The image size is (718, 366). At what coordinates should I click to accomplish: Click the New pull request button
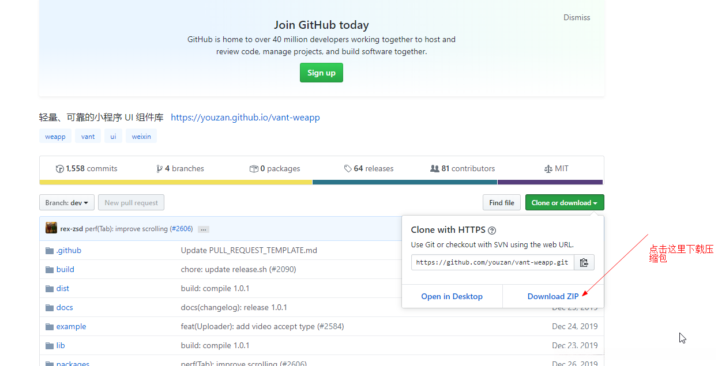click(131, 203)
